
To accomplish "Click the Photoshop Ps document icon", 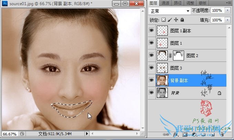I will point(5,3).
